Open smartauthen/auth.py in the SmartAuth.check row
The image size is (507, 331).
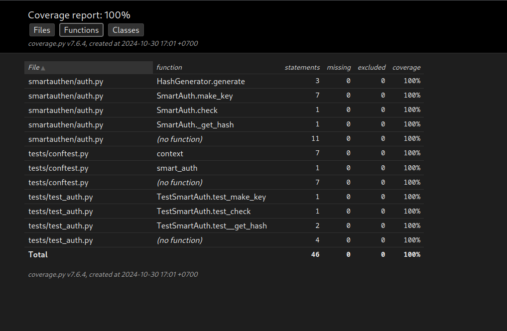pos(66,110)
